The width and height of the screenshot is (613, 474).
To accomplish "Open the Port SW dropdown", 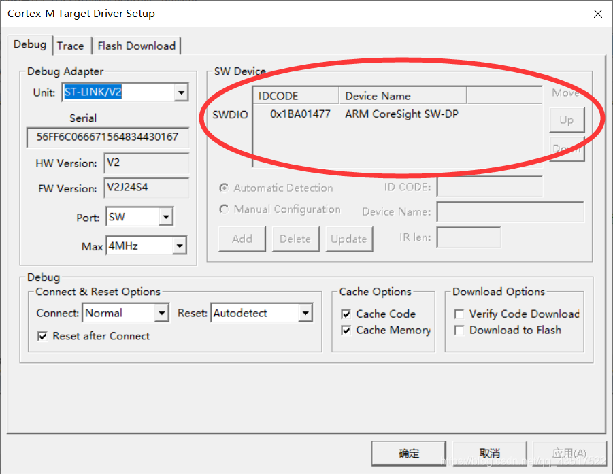I will point(166,217).
